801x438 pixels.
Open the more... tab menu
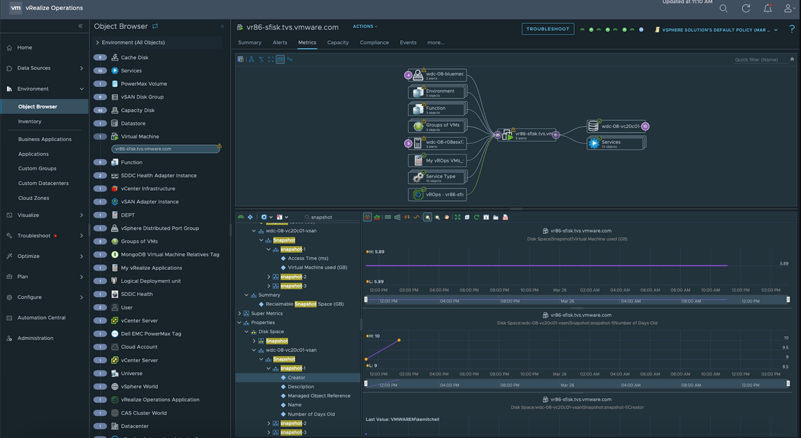tap(436, 43)
